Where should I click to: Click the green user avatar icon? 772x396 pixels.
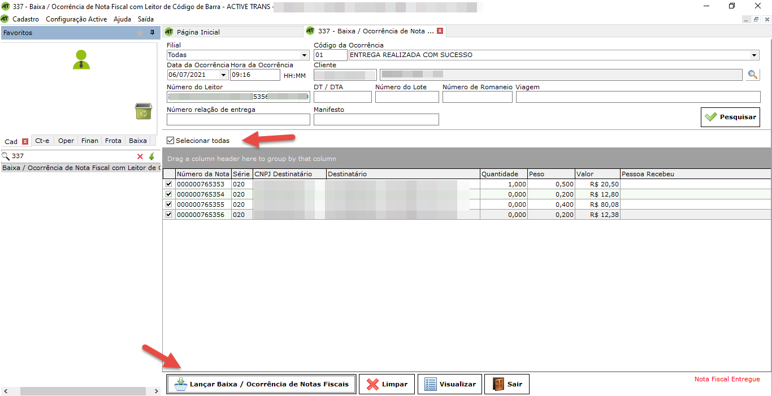(x=81, y=60)
